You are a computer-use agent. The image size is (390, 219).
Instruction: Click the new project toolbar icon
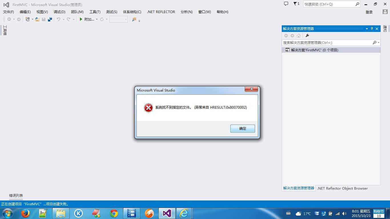(x=28, y=19)
